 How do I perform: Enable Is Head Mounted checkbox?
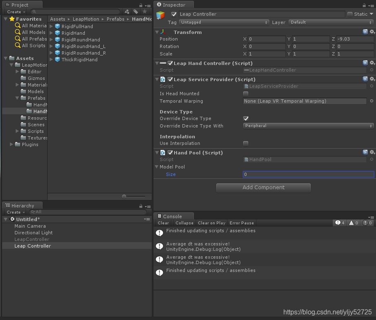pos(246,94)
